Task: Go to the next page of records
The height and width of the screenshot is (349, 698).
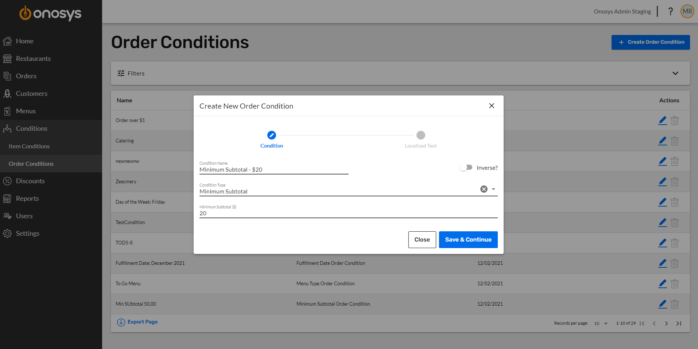Action: point(666,323)
